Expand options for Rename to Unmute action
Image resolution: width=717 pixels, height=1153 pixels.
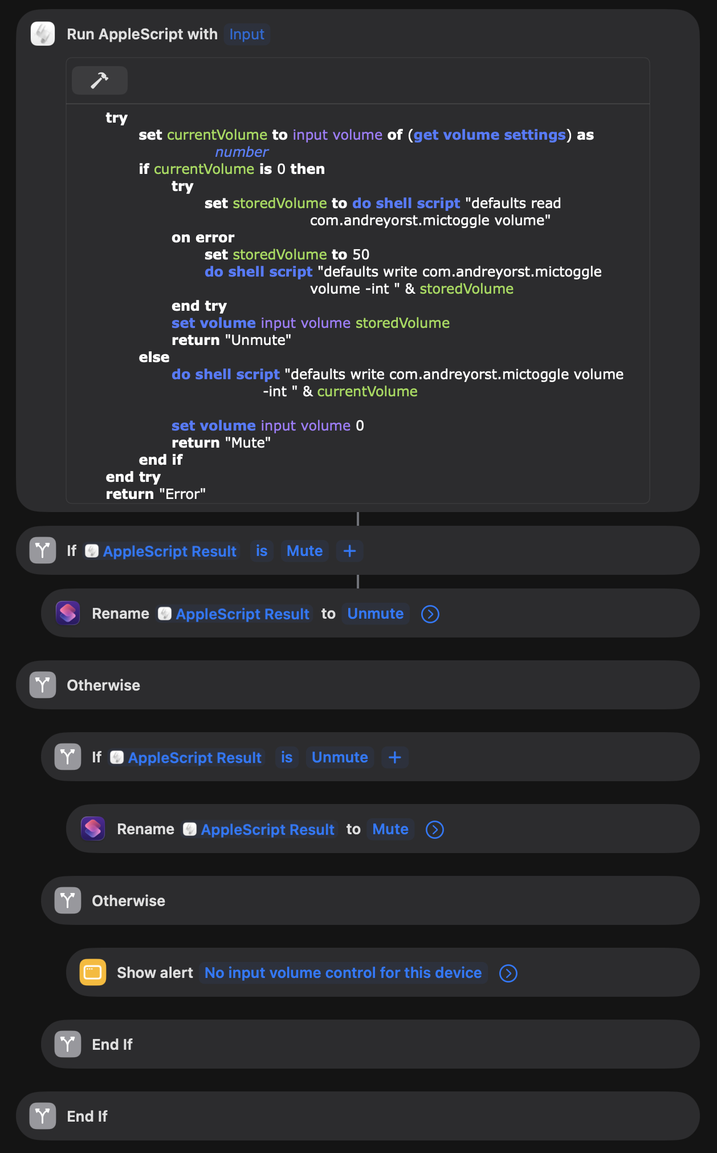pos(430,614)
